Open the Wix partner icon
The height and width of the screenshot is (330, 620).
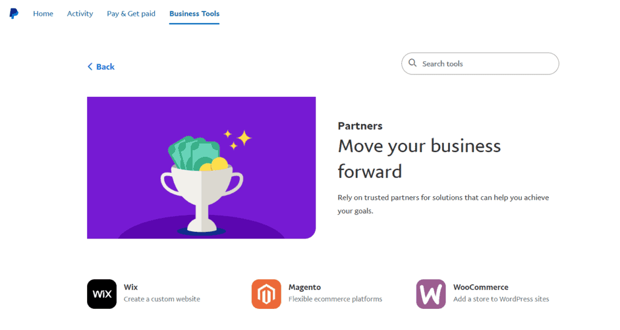click(102, 294)
